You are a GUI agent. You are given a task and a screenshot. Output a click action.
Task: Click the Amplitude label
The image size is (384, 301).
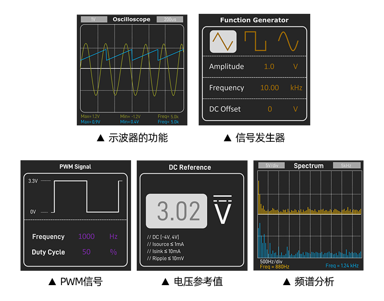point(226,67)
